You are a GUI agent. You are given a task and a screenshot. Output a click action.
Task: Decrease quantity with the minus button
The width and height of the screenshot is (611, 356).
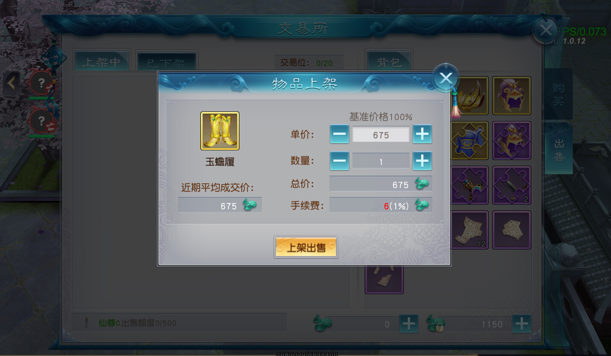click(x=339, y=161)
